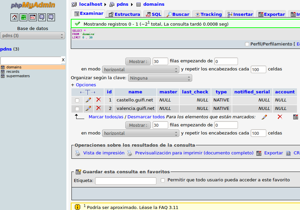The width and height of the screenshot is (300, 210).
Task: Switch to the Estructura tab
Action: pos(124,14)
